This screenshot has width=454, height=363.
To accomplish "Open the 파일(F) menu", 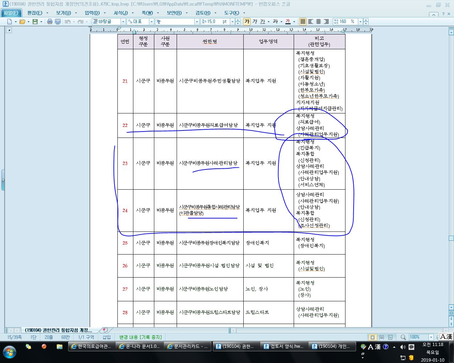I will tap(11, 13).
